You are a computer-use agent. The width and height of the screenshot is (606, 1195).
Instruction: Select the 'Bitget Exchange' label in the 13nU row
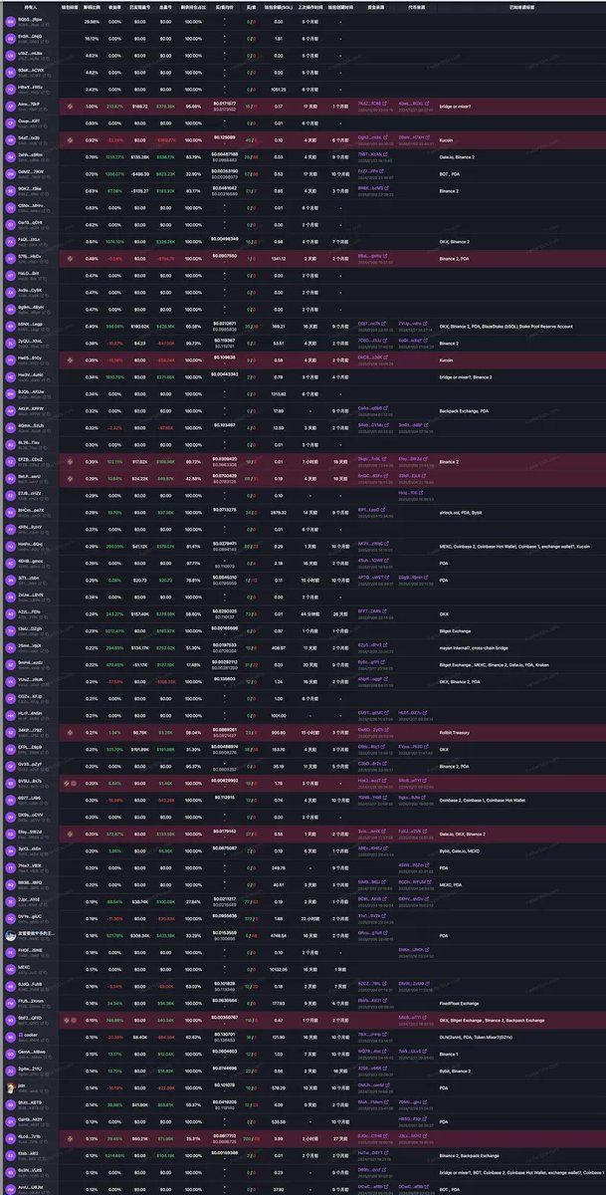[457, 630]
